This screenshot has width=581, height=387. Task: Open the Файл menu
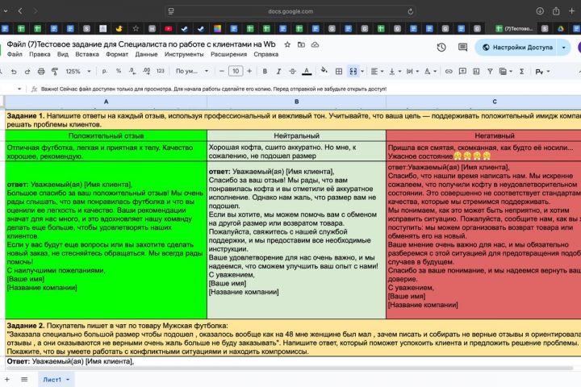pos(15,55)
